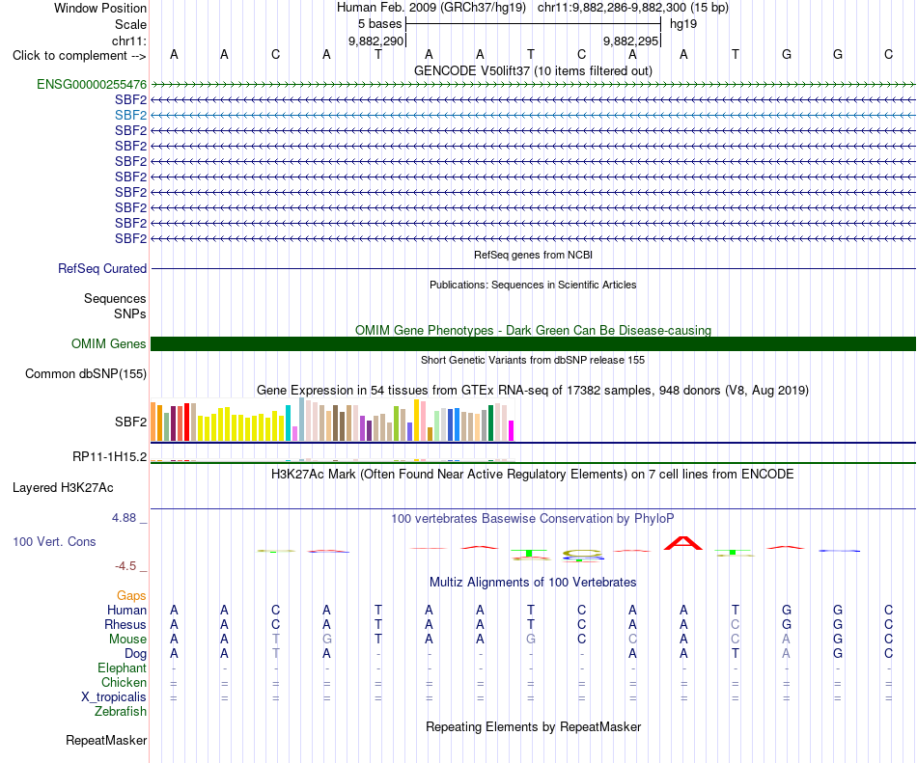Select the ENSG00000255476 gene label
Screen dimensions: 917x763
click(x=92, y=84)
